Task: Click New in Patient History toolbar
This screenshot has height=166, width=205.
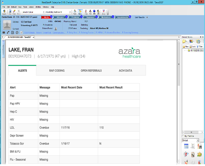Action: pos(186,47)
